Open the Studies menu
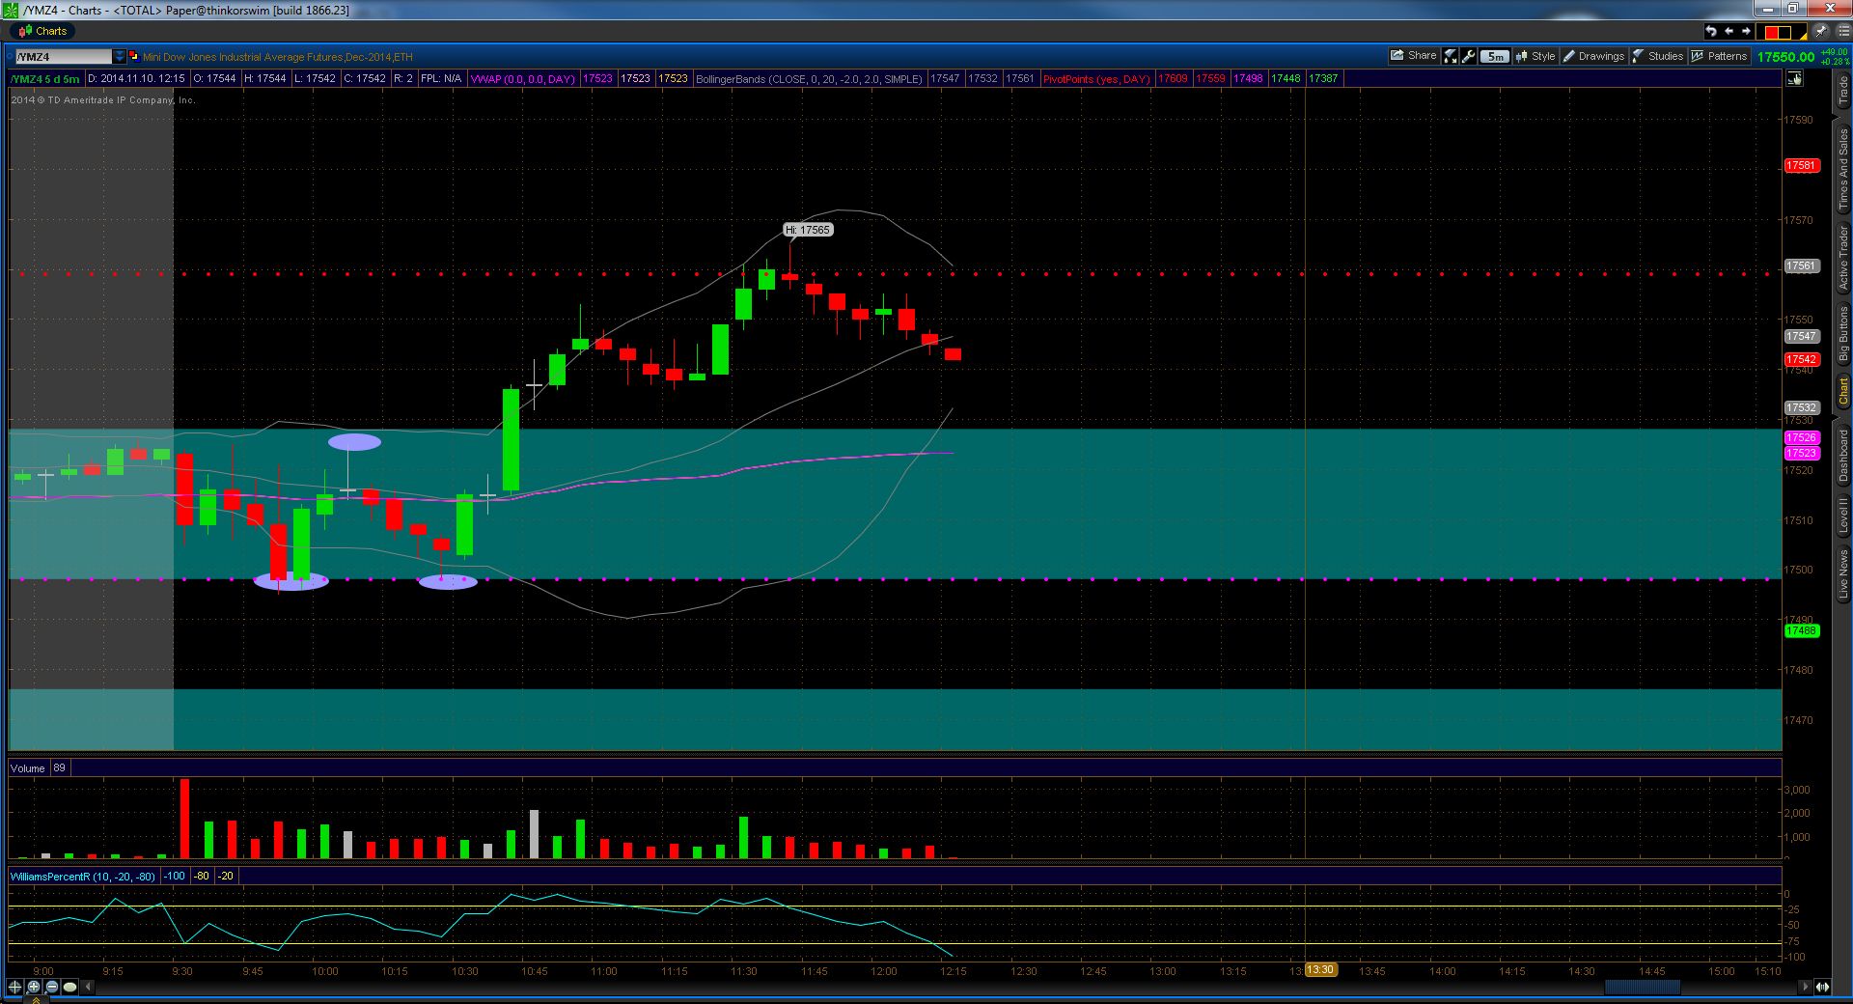This screenshot has width=1853, height=1004. pos(1658,56)
